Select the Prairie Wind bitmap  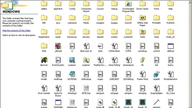(x=142, y=74)
